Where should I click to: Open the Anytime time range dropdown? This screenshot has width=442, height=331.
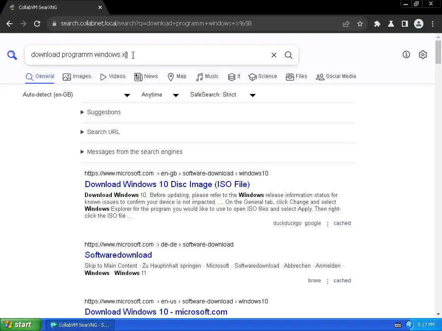tap(160, 95)
